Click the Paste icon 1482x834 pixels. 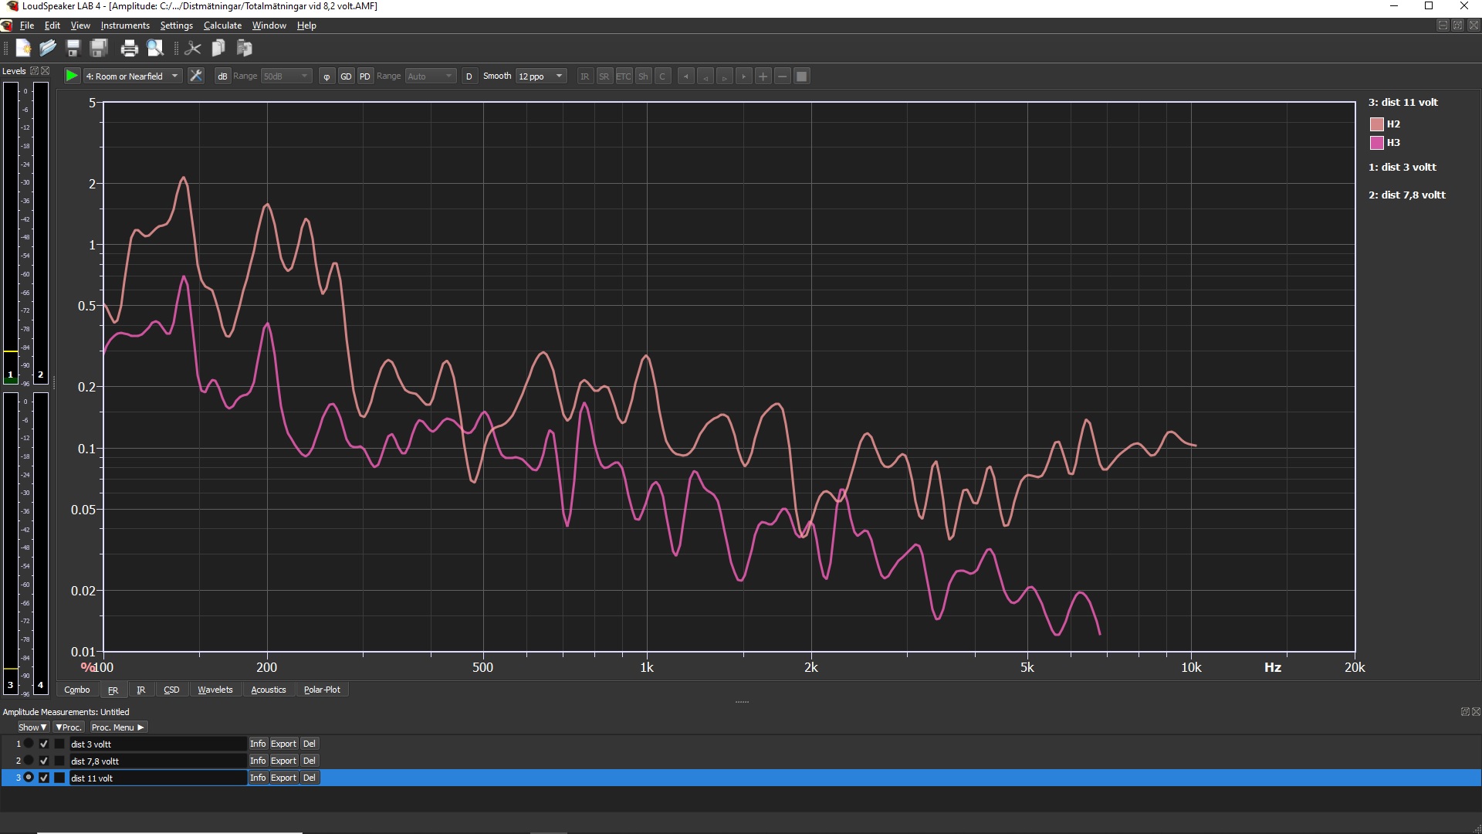click(245, 49)
